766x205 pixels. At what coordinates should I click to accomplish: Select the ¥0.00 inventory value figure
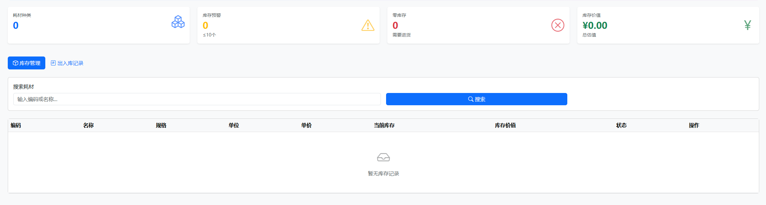tap(594, 25)
